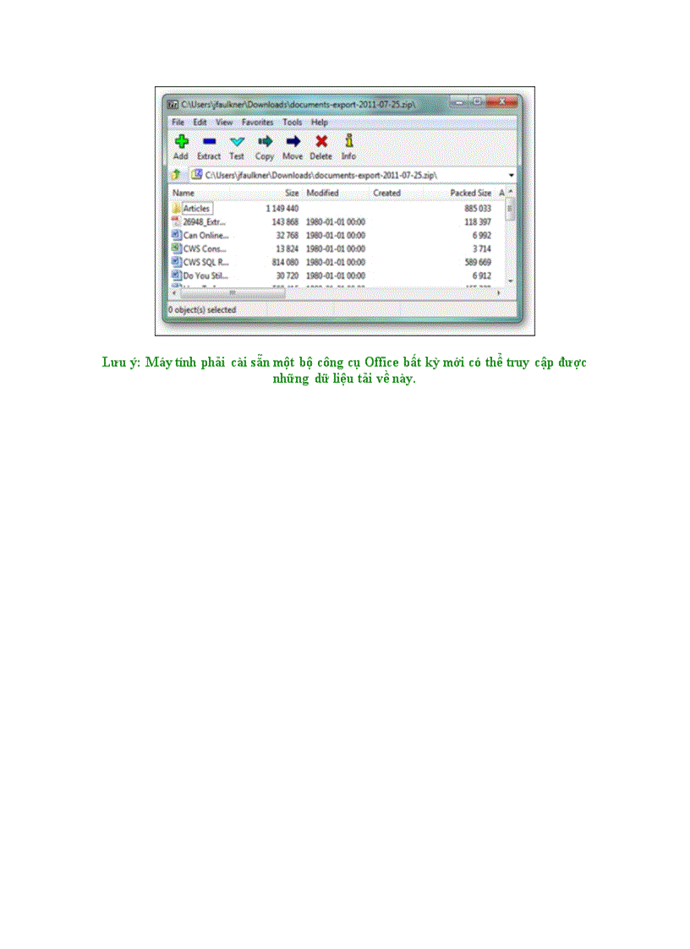690x949 pixels.
Task: Open the Tools menu
Action: (293, 123)
